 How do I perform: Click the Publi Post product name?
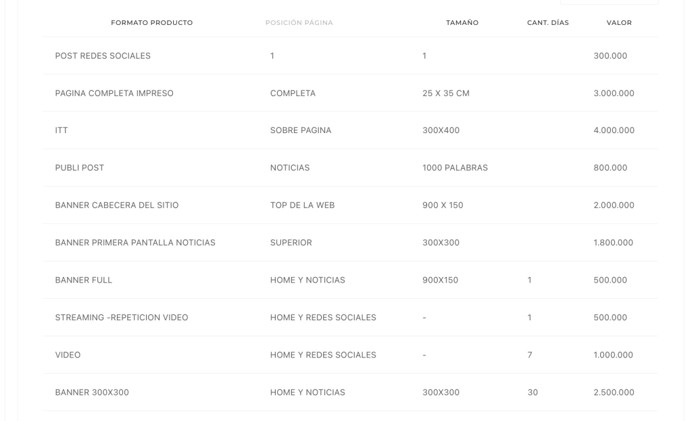pos(80,168)
